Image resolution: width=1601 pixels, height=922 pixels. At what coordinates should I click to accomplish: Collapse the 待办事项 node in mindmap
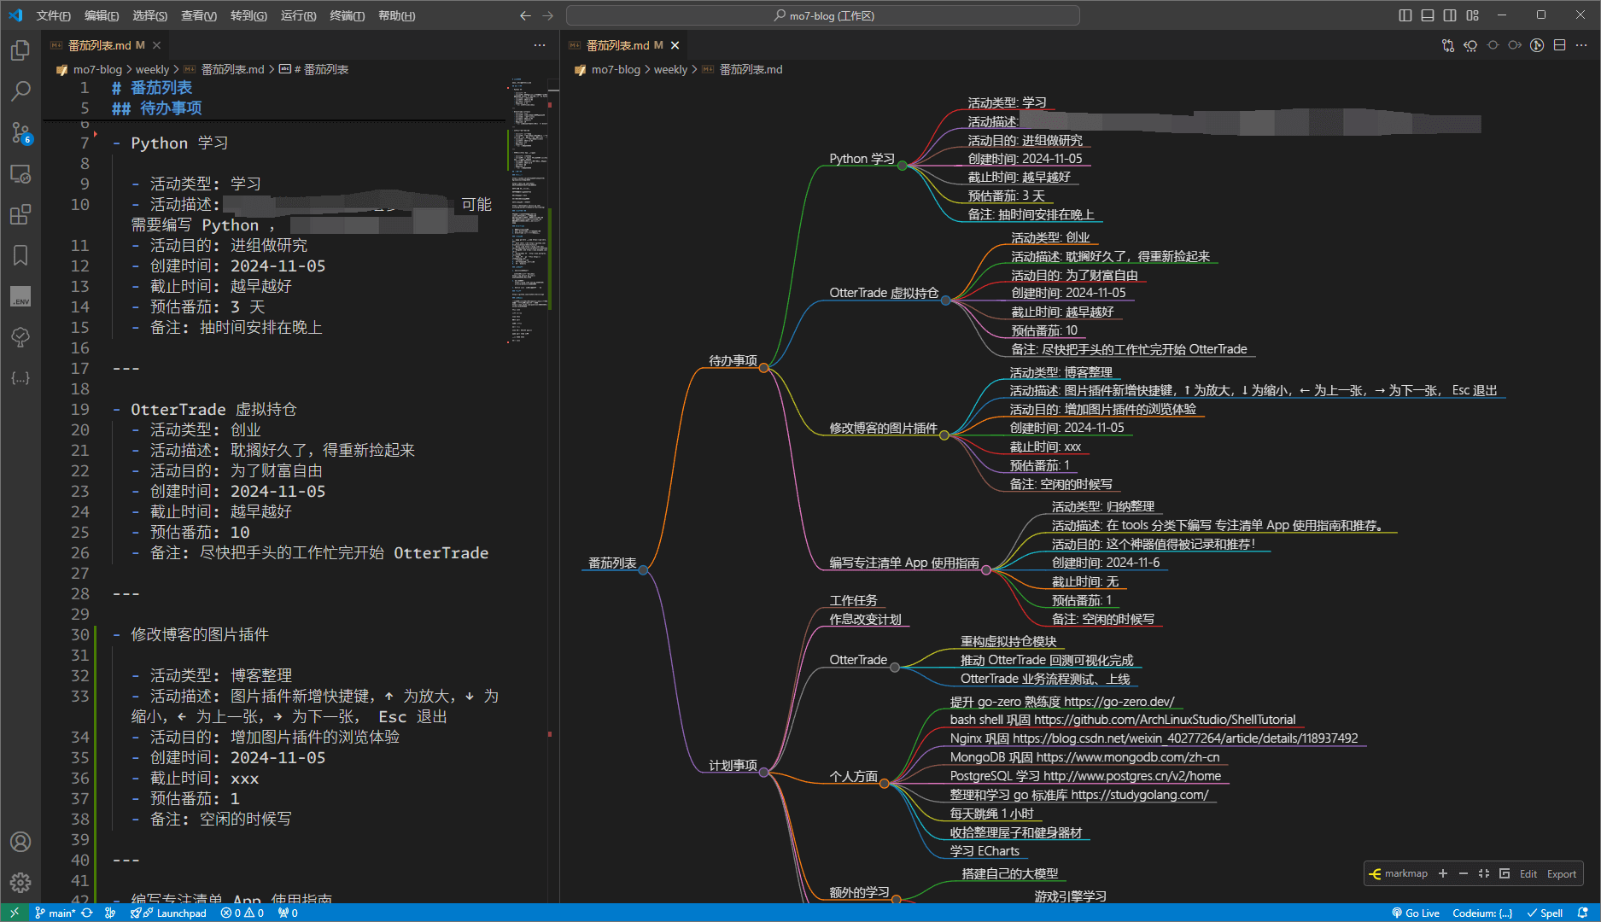(x=764, y=368)
